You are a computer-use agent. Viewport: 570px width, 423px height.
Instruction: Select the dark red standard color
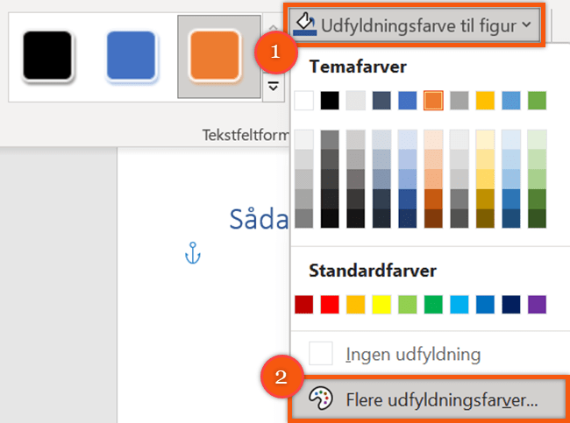(x=303, y=305)
